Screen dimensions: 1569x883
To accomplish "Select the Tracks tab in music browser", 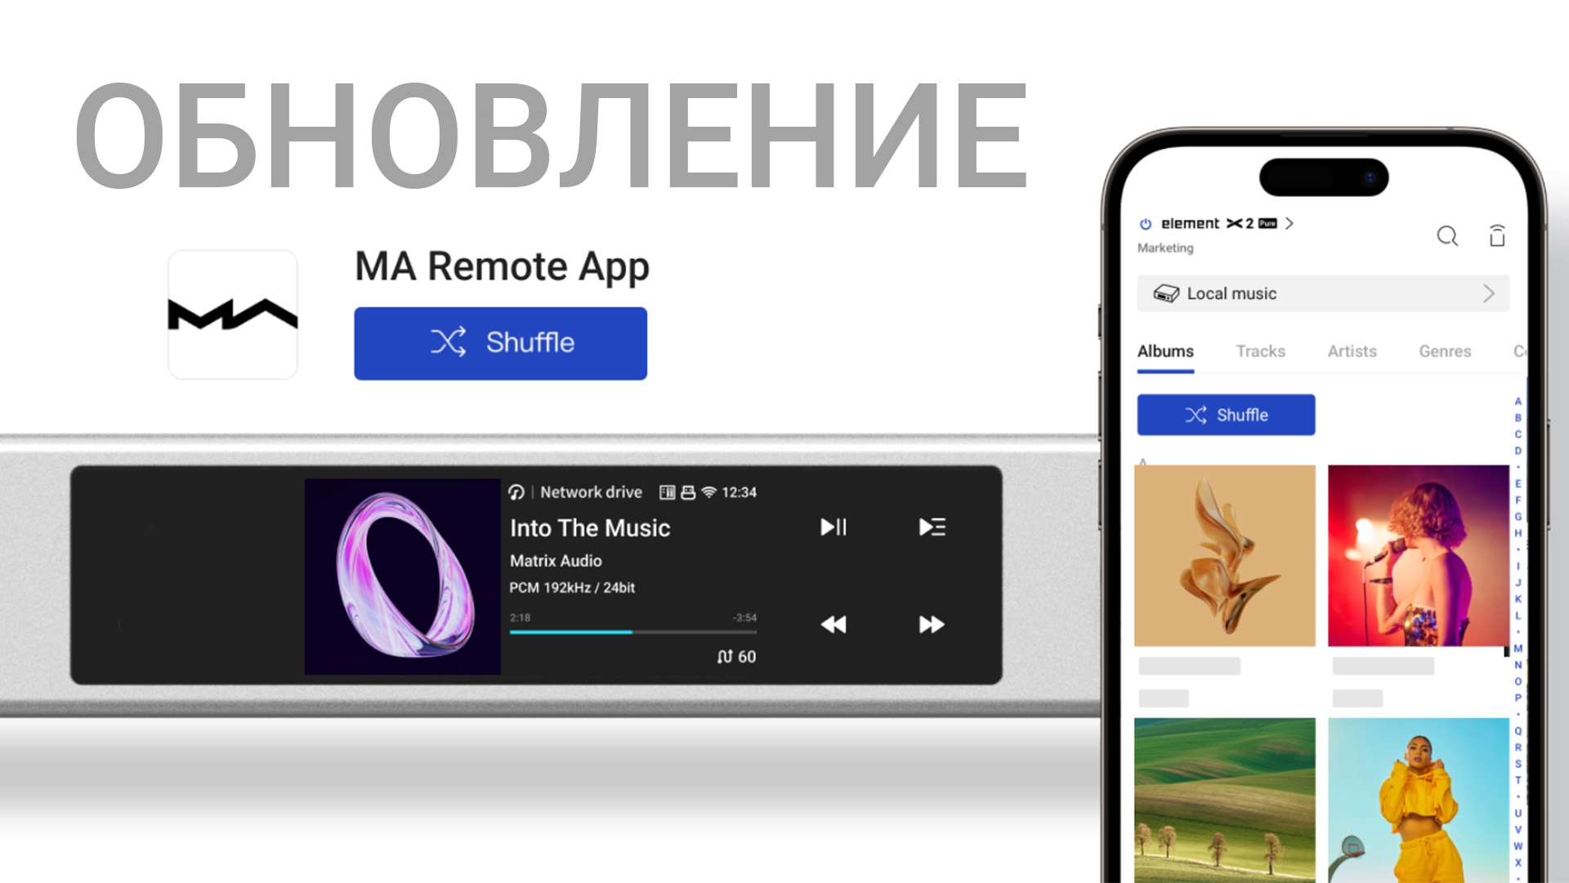I will pos(1260,352).
